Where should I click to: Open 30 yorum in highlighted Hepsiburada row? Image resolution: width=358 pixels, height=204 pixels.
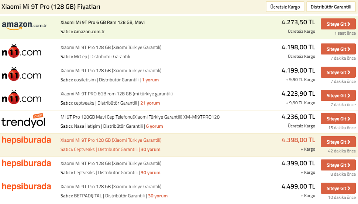pos(151,150)
